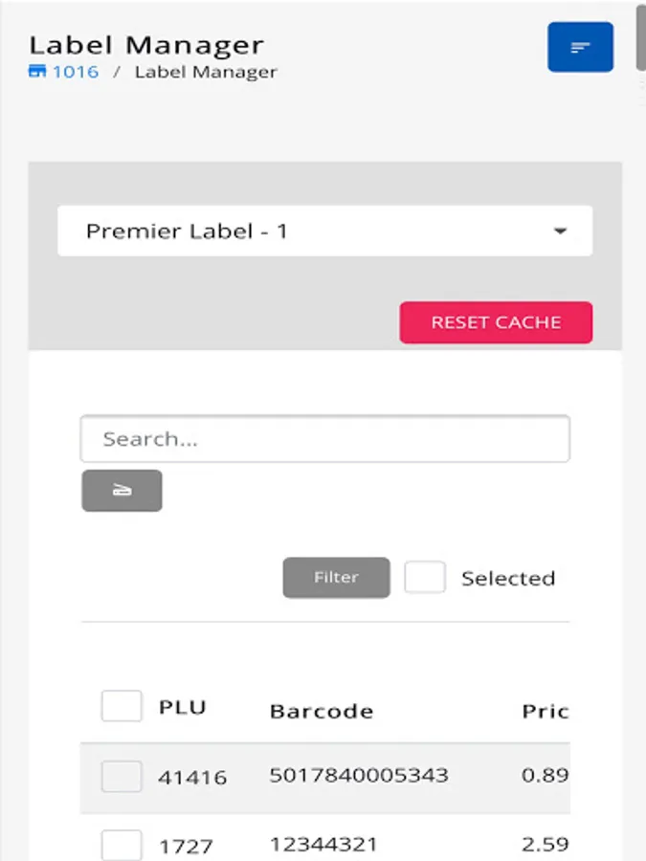The width and height of the screenshot is (646, 861).
Task: Check the row checkbox for PLU 1727
Action: point(122,845)
